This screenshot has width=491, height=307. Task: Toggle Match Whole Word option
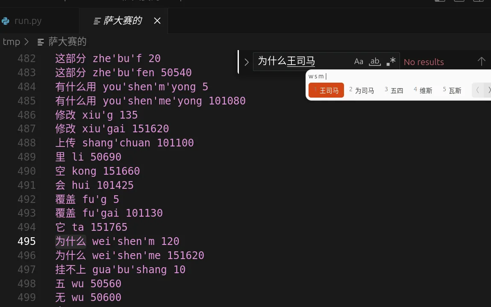tap(374, 61)
